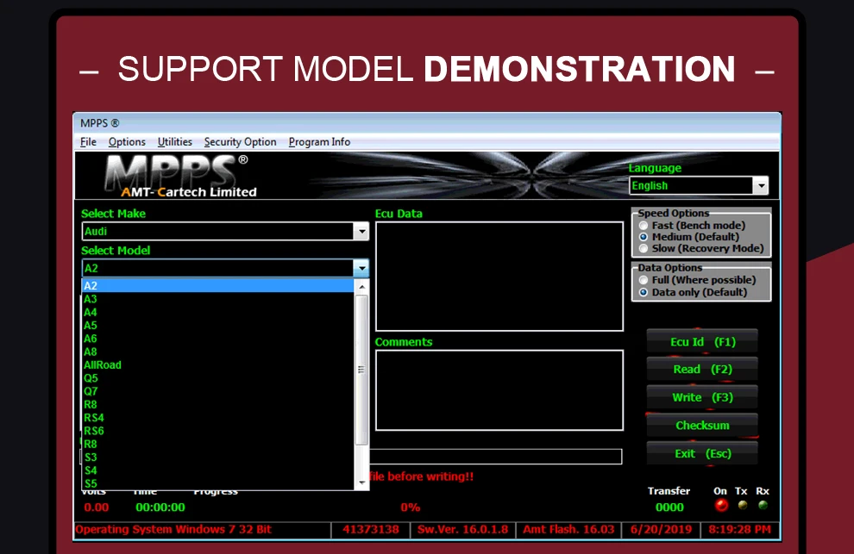This screenshot has width=854, height=554.
Task: Choose RS6 in the model list
Action: click(218, 431)
